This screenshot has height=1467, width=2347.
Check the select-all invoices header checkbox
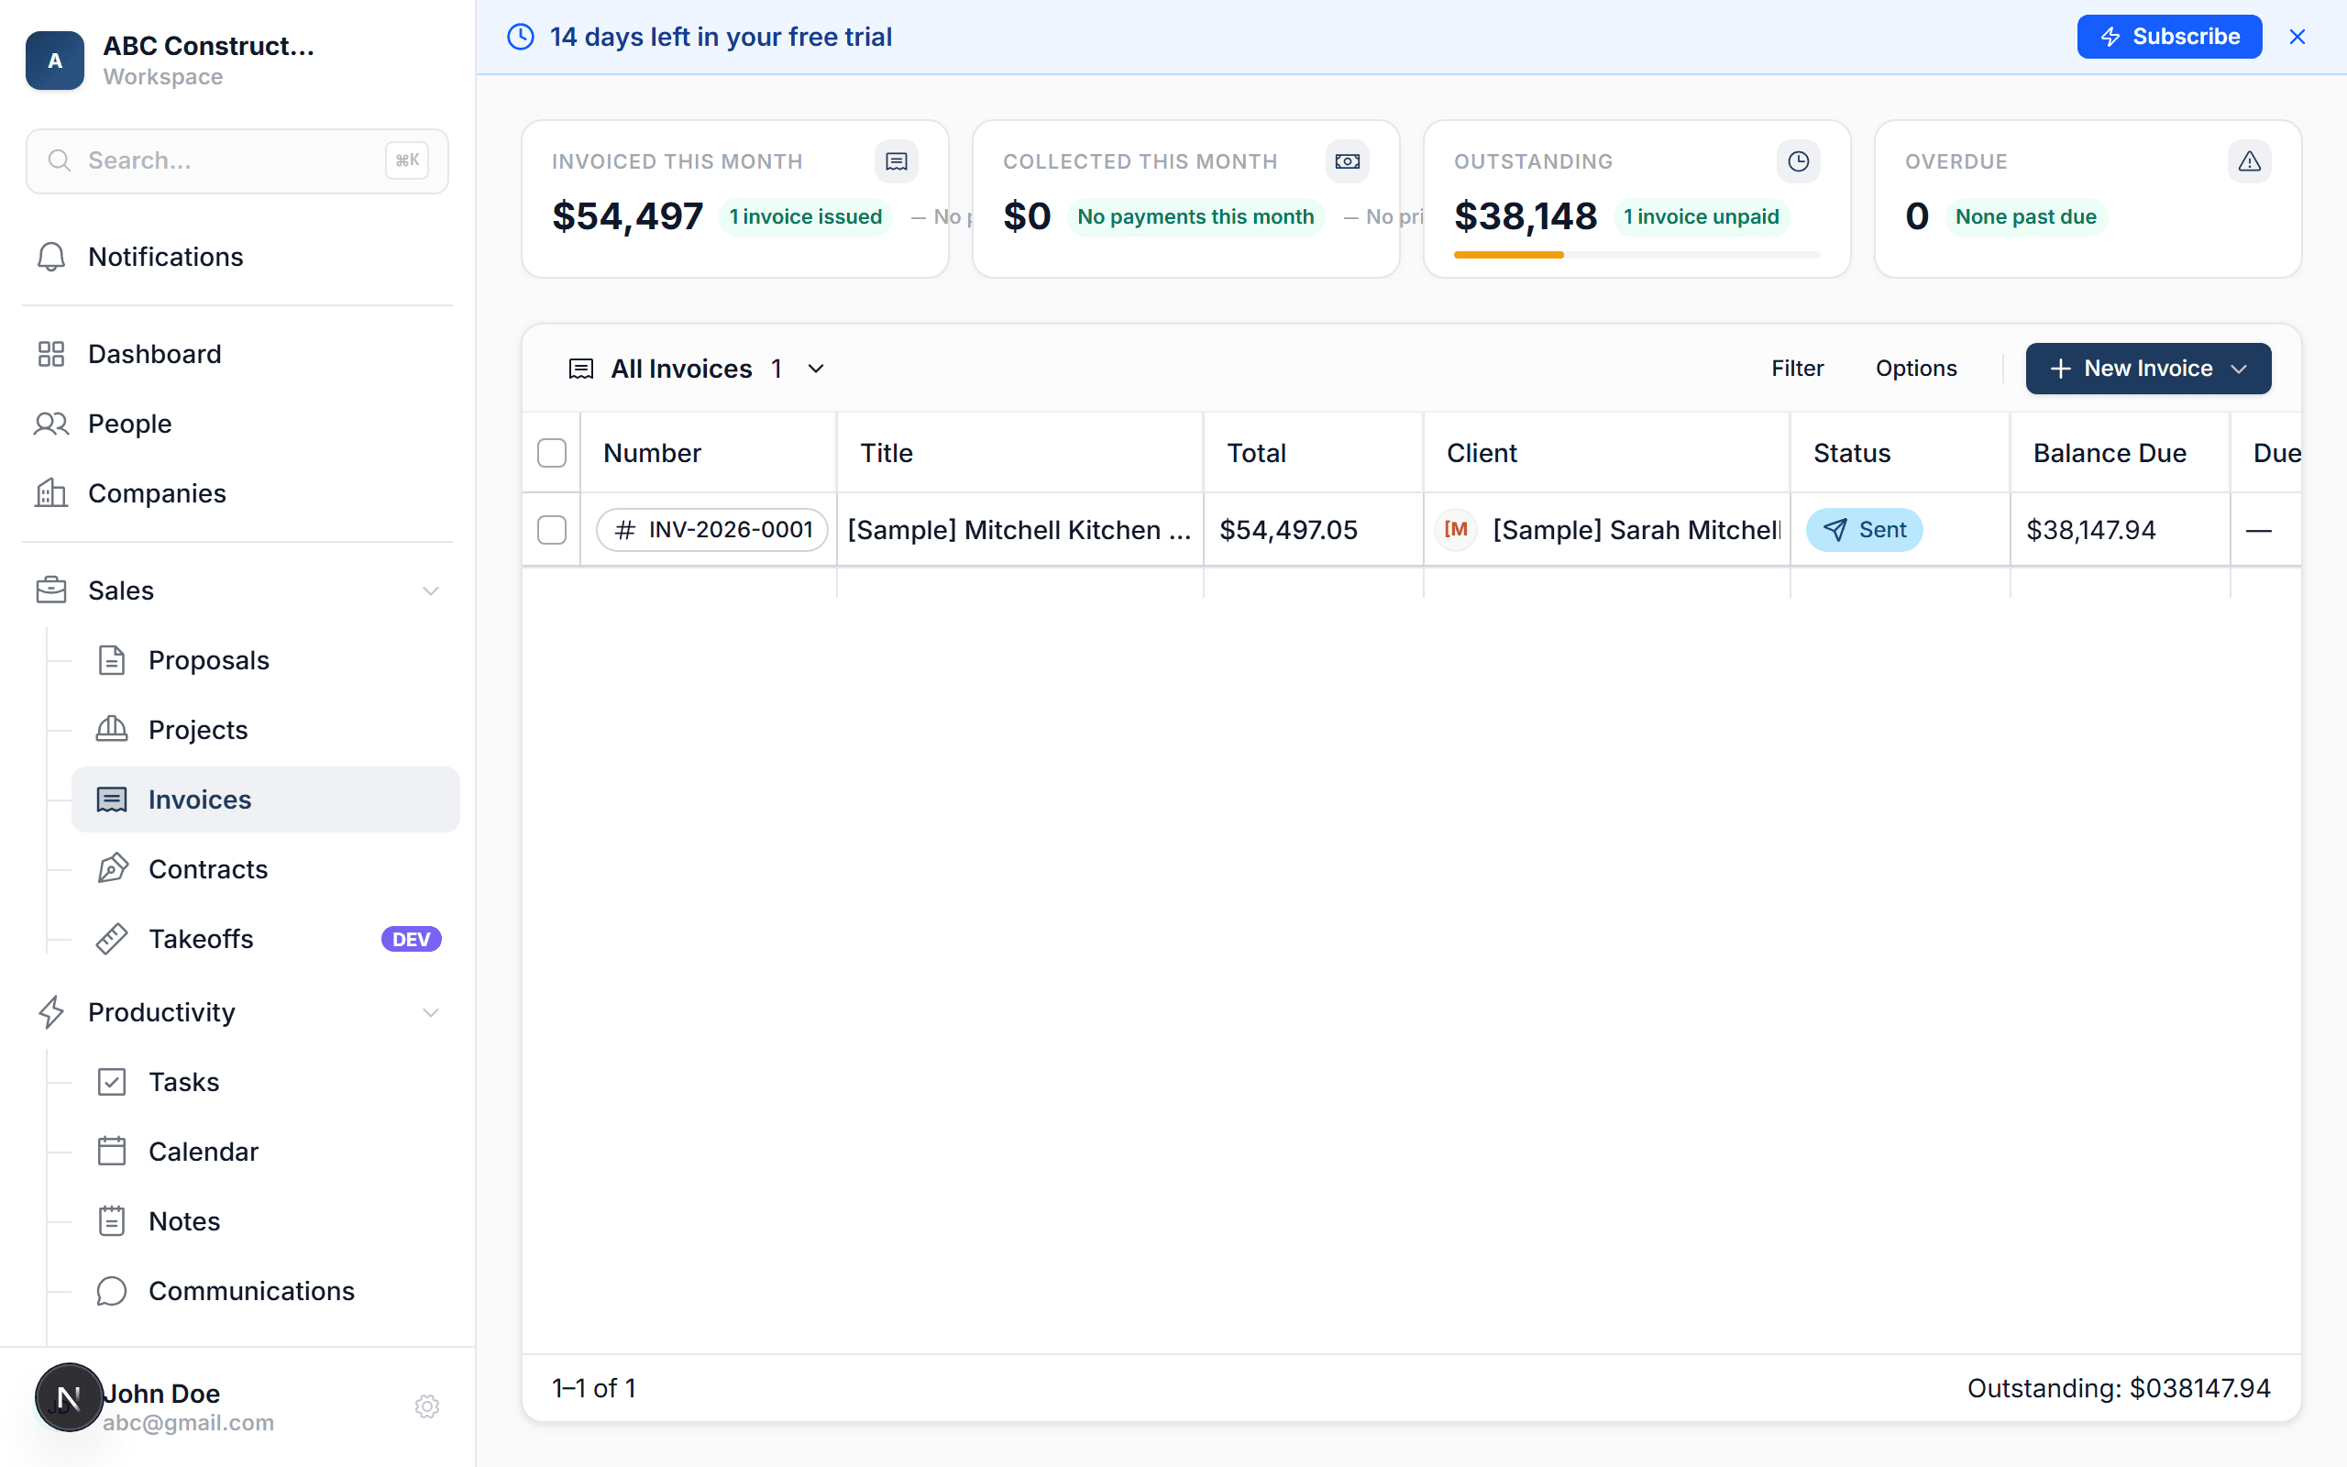click(x=552, y=453)
